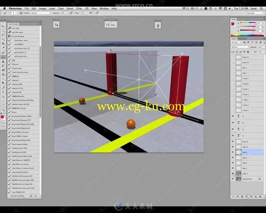Select the Clone Stamp tool
This screenshot has width=266, height=213.
tap(3, 61)
